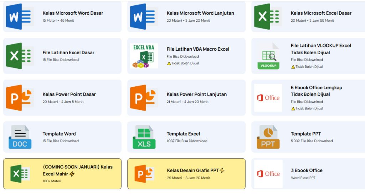
Task: Open (COMING SOON JANUARI) Kelas Excel Mahir title
Action: click(x=77, y=170)
